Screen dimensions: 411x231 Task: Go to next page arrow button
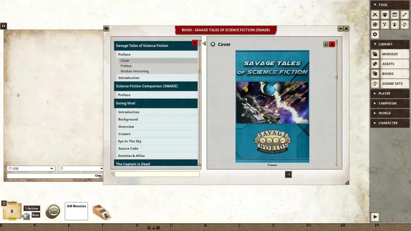pos(288,174)
